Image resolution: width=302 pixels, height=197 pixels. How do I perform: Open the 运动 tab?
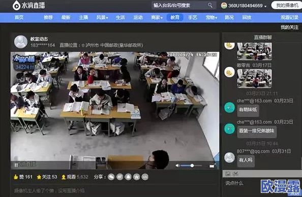point(138,17)
